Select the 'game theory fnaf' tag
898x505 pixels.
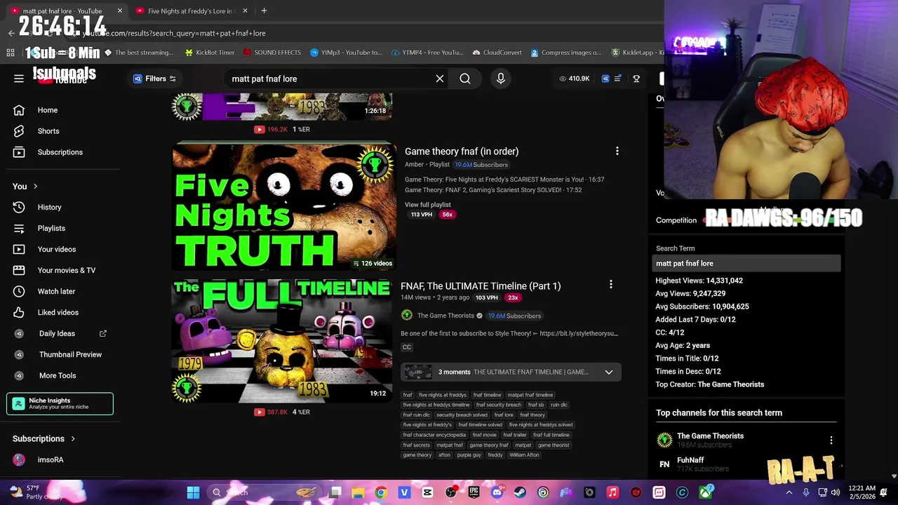click(x=488, y=445)
